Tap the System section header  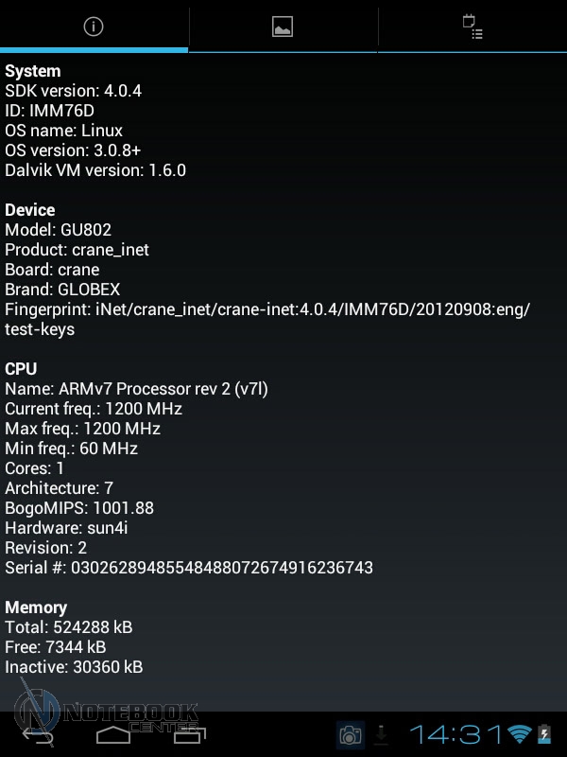33,71
